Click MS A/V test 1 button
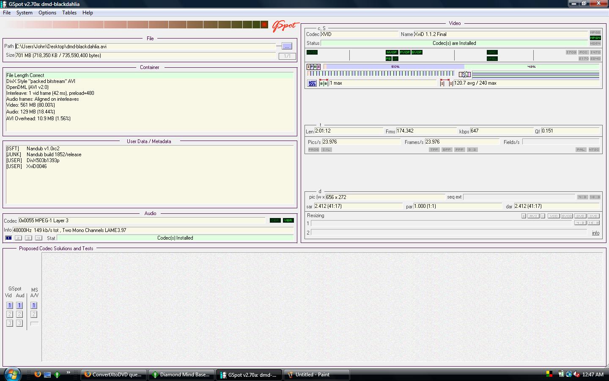Screen dimensions: 609x381 pyautogui.click(x=34, y=305)
